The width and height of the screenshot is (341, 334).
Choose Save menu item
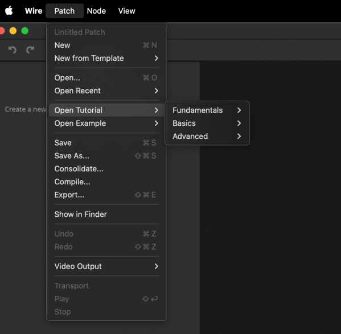pos(106,143)
